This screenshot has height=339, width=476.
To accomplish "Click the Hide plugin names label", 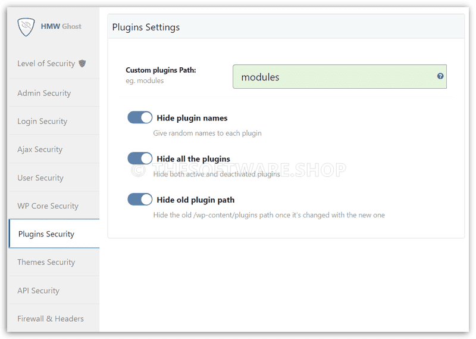I will click(x=192, y=118).
